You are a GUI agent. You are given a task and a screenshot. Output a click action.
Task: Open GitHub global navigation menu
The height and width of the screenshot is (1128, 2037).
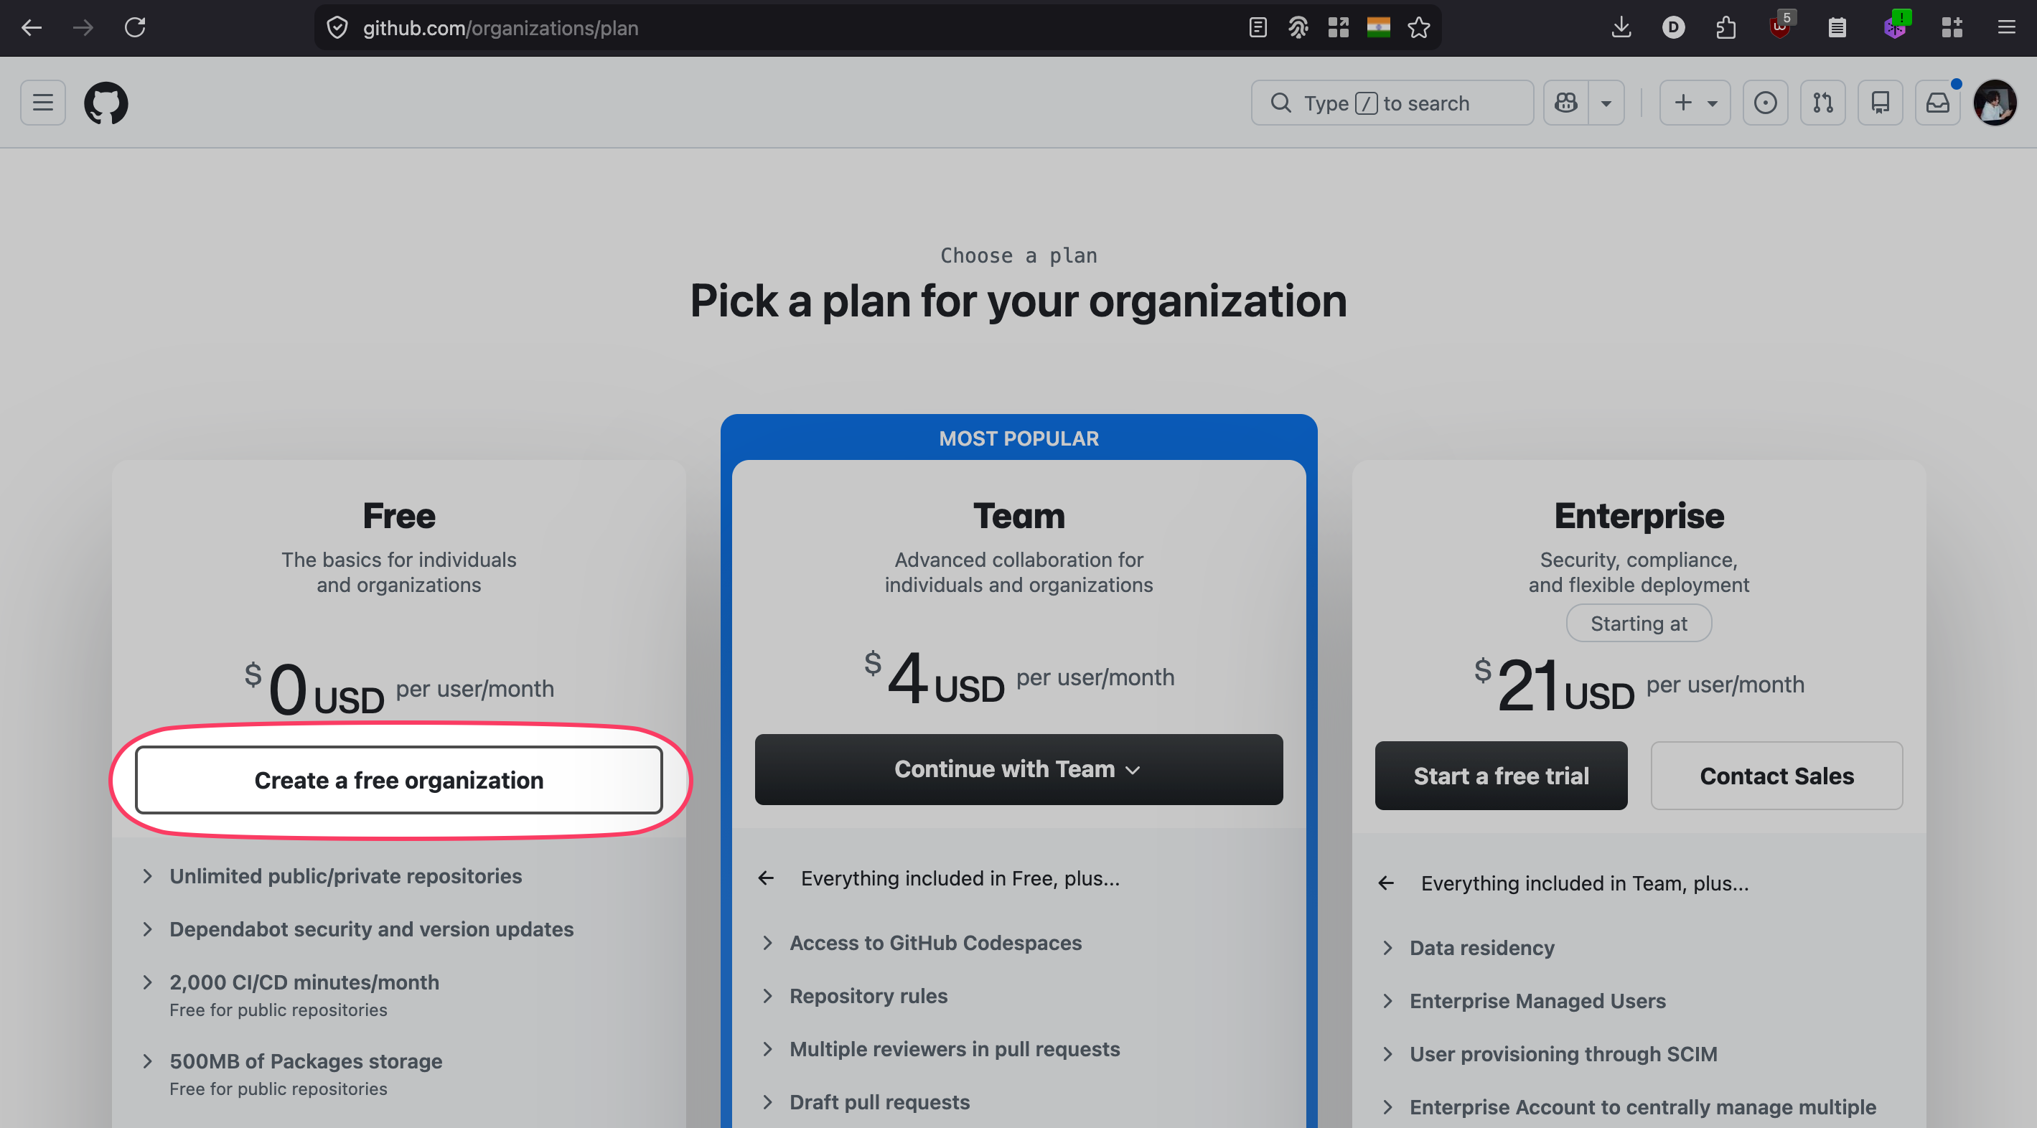coord(42,103)
